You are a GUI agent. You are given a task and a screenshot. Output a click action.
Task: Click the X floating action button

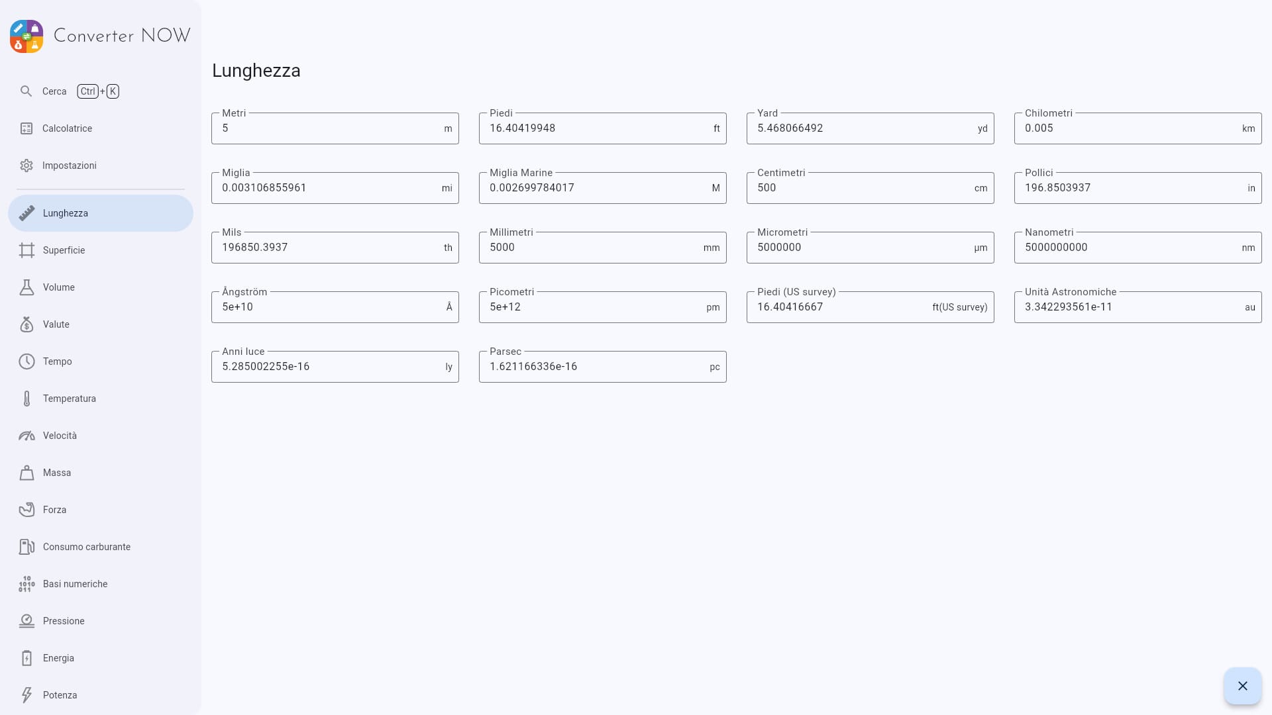(x=1242, y=686)
